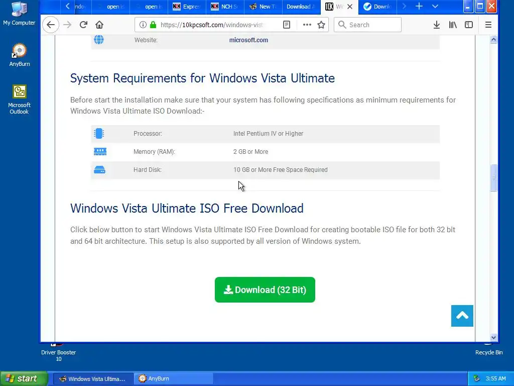The image size is (514, 386).
Task: Click the 3:55 AM taskbar clock
Action: [495, 378]
